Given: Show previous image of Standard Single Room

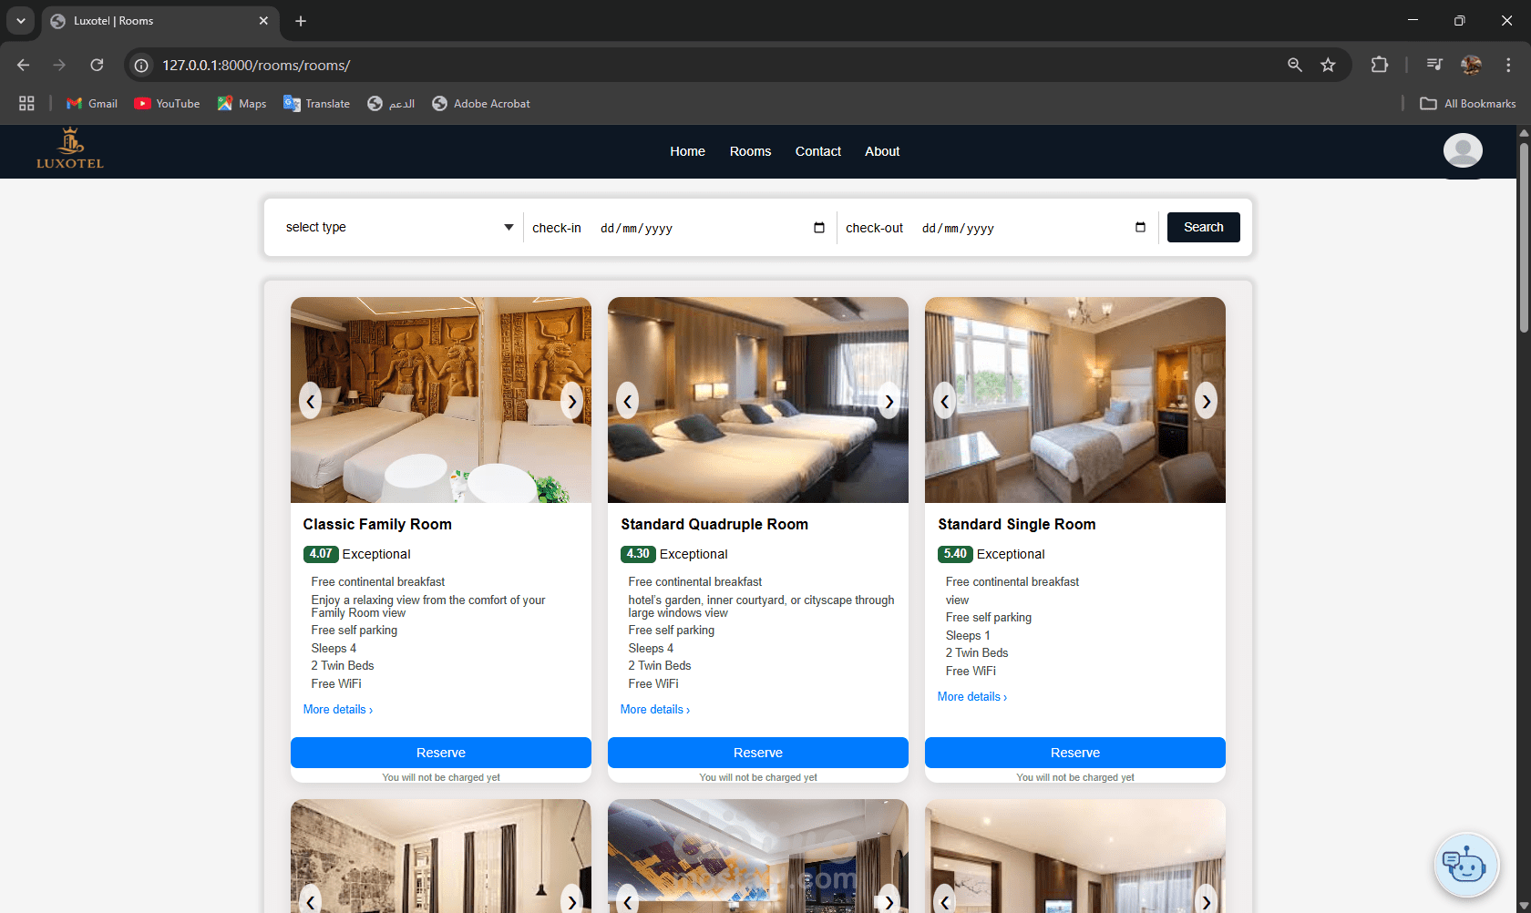Looking at the screenshot, I should pyautogui.click(x=945, y=401).
